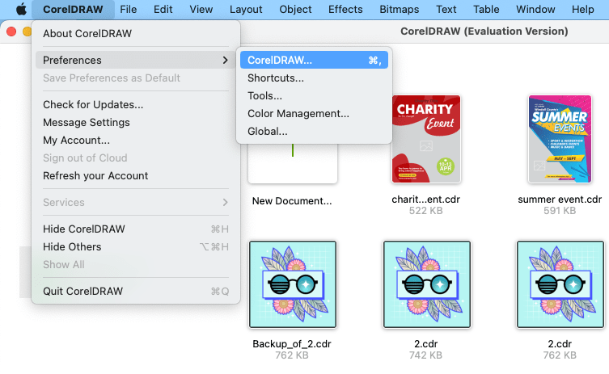Open the Bitmaps menu
Viewport: 609px width, 374px height.
point(399,10)
